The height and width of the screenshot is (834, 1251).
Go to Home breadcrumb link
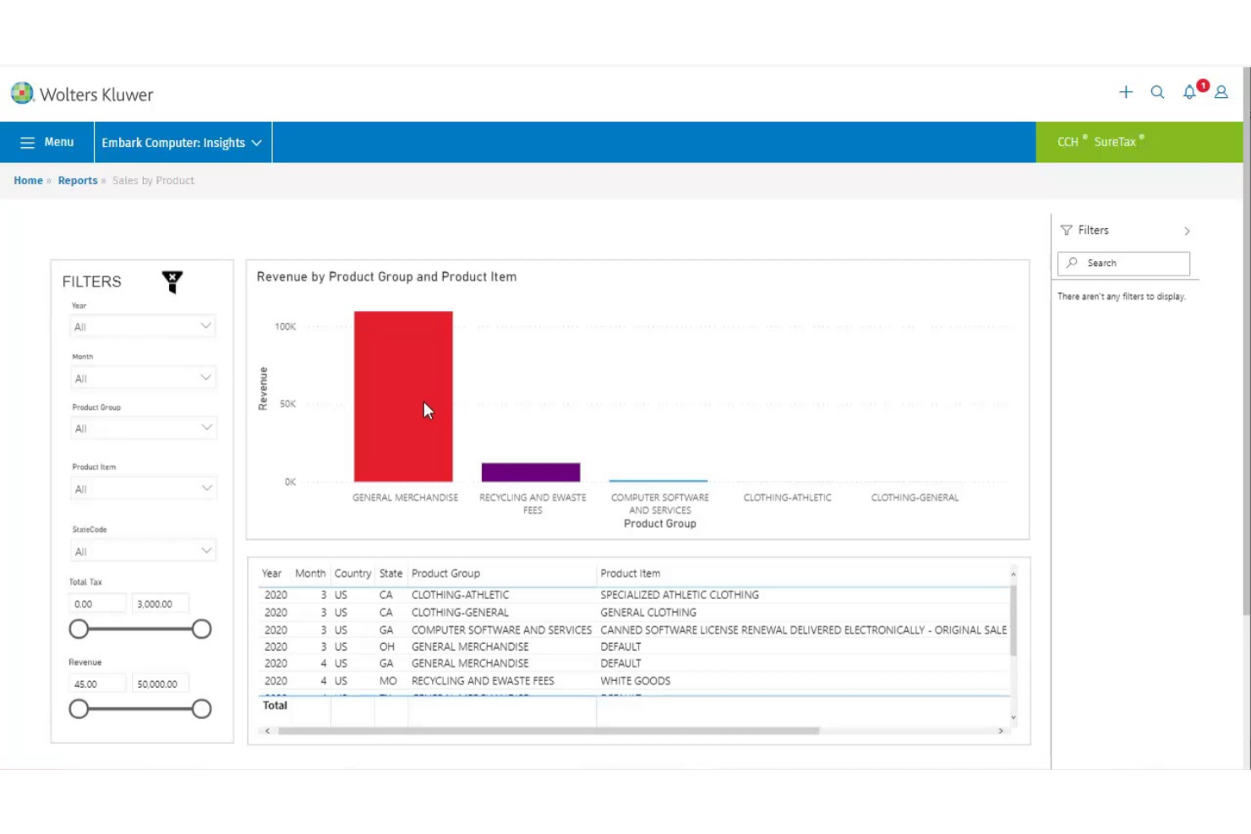pyautogui.click(x=28, y=181)
